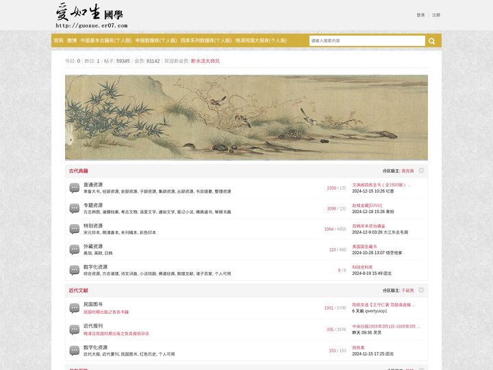Open 中国基本古籍库(个人版) nav item
Viewport: 493px width, 370px height.
106,40
